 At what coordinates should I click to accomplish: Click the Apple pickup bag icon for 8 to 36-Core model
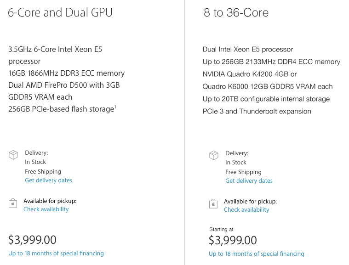pos(214,203)
